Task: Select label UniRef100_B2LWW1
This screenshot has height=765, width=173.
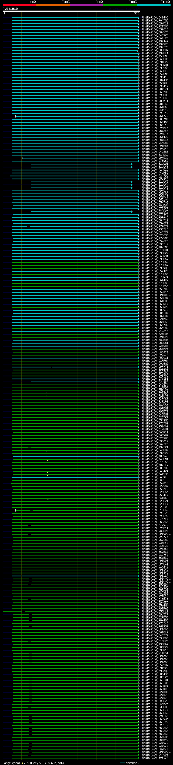Action: click(155, 164)
